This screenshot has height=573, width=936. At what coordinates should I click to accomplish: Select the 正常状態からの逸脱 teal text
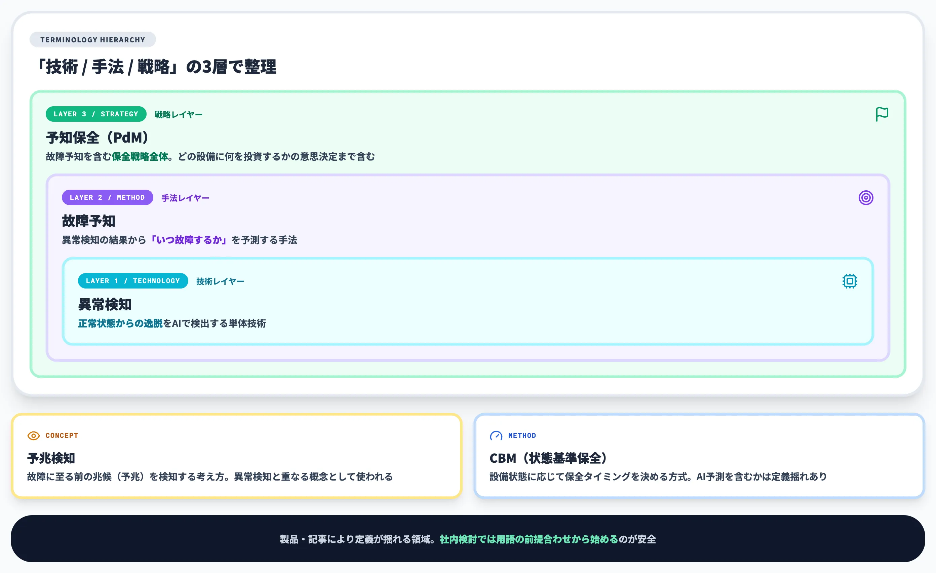point(121,324)
